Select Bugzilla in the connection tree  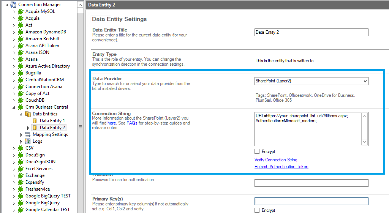pos(33,73)
